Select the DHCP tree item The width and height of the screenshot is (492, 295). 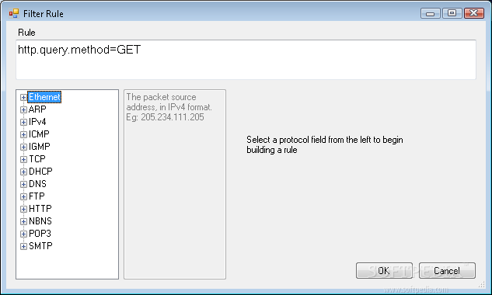(x=40, y=172)
